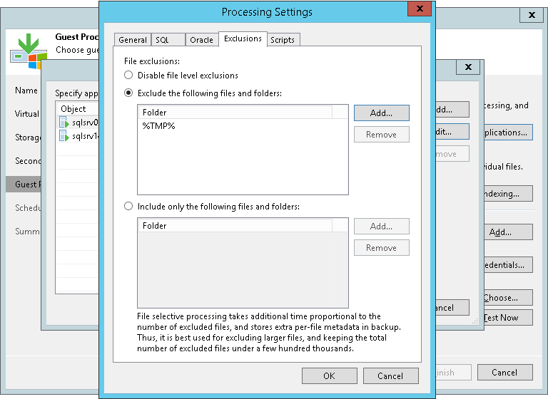Click Cancel in the backup job wizard
548x399 pixels.
pos(505,373)
